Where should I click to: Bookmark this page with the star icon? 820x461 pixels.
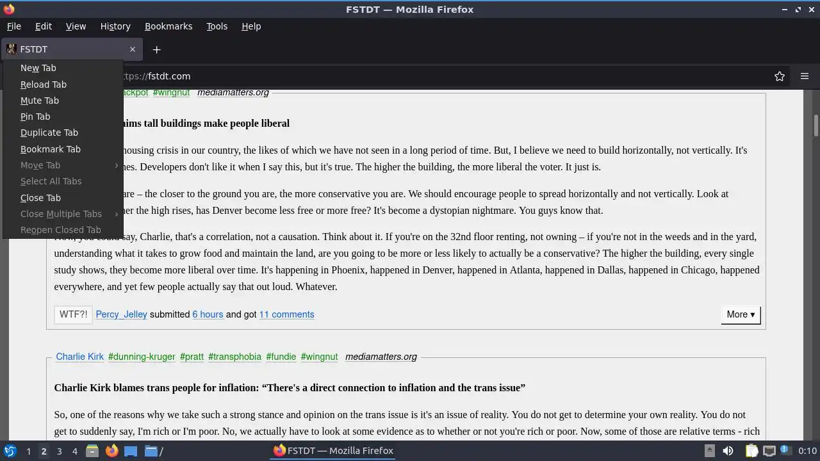tap(780, 76)
